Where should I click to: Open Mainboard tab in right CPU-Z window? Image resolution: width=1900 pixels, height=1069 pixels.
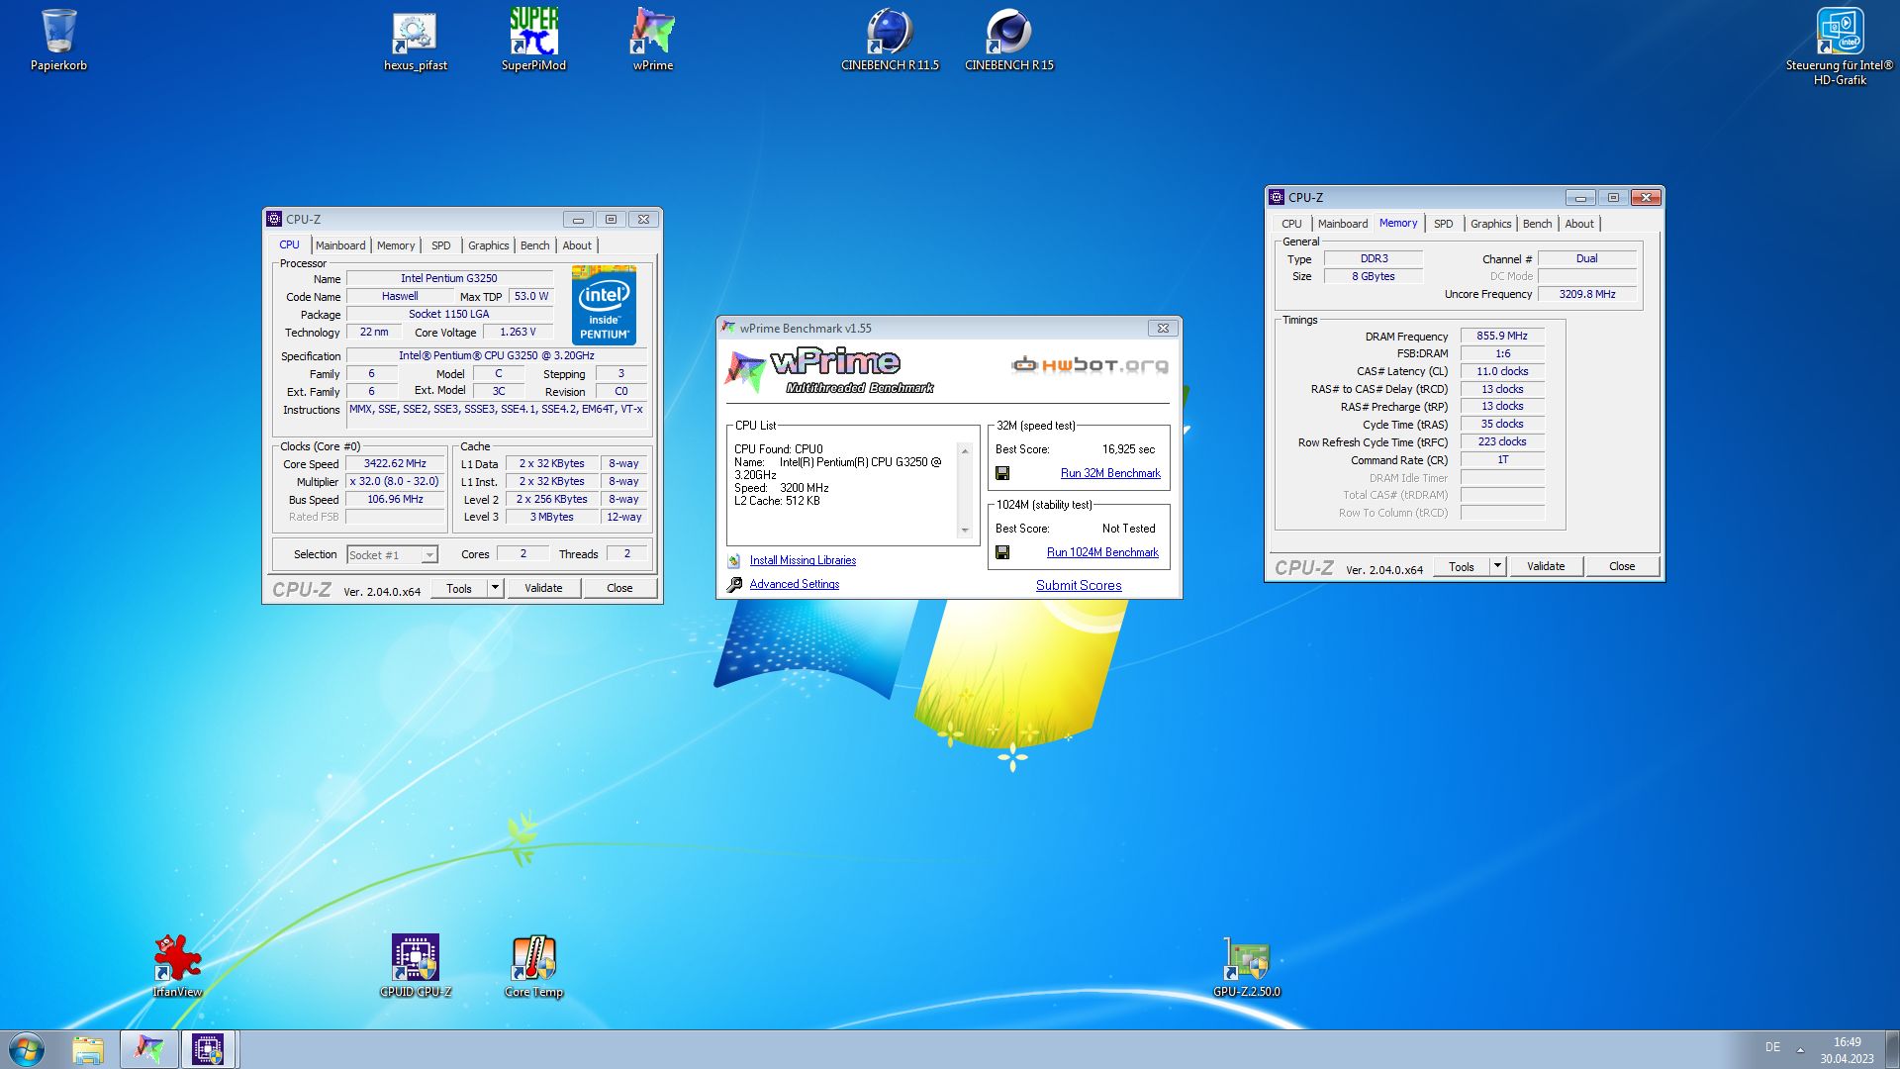click(x=1343, y=224)
